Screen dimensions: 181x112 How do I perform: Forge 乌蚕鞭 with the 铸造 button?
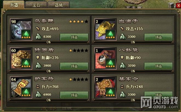[74, 37]
